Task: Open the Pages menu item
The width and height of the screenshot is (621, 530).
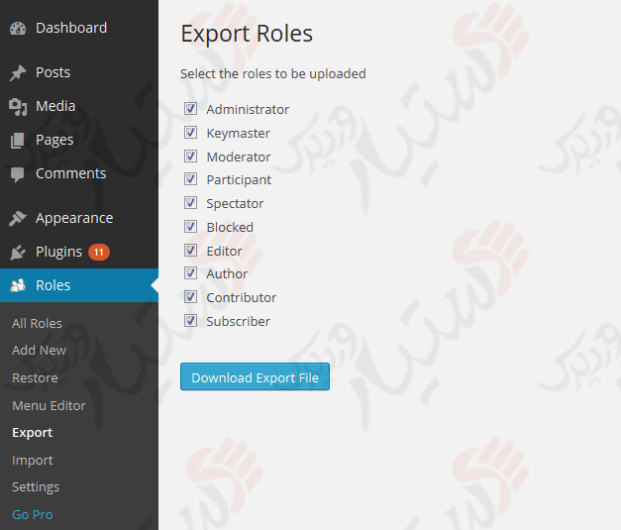Action: (79, 140)
